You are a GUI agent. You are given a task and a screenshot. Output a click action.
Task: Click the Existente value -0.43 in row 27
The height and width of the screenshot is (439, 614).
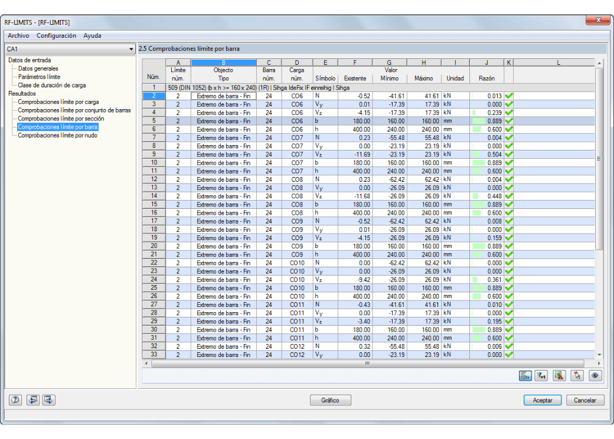point(363,305)
